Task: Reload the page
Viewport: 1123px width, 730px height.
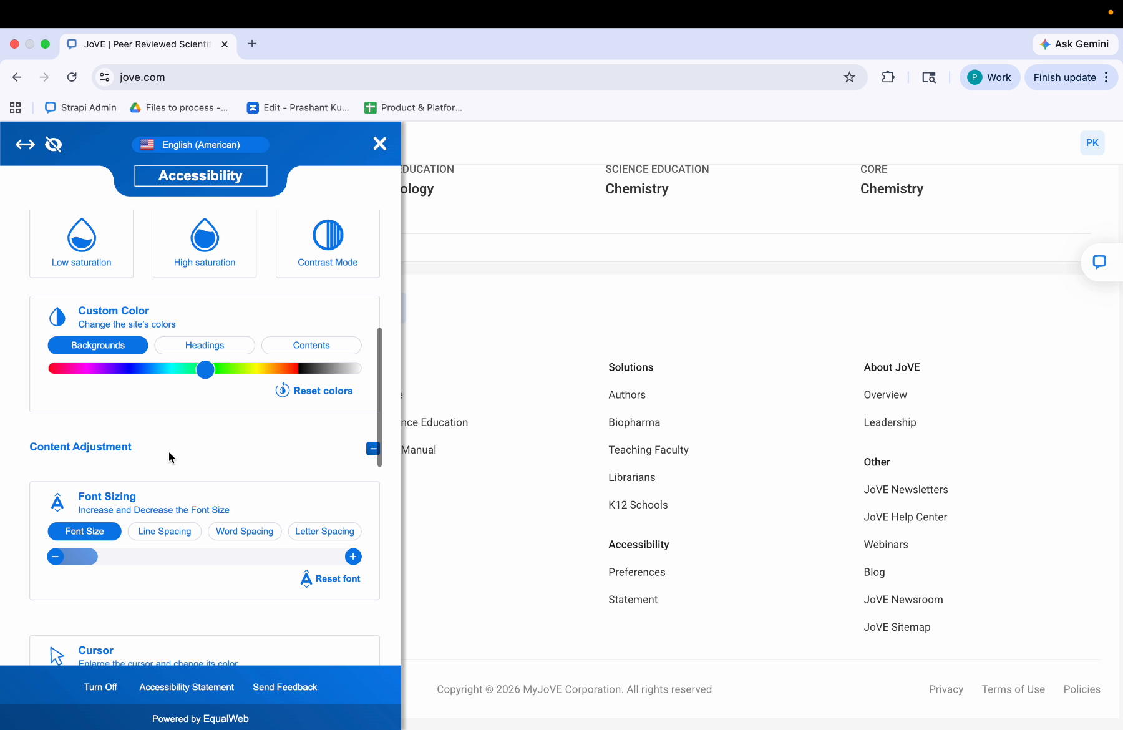Action: click(x=72, y=77)
